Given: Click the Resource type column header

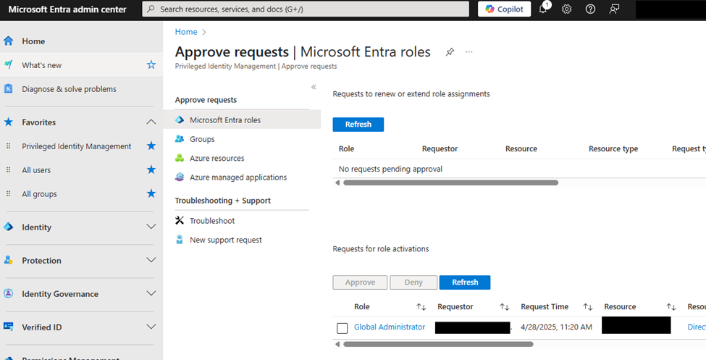Looking at the screenshot, I should pyautogui.click(x=613, y=148).
